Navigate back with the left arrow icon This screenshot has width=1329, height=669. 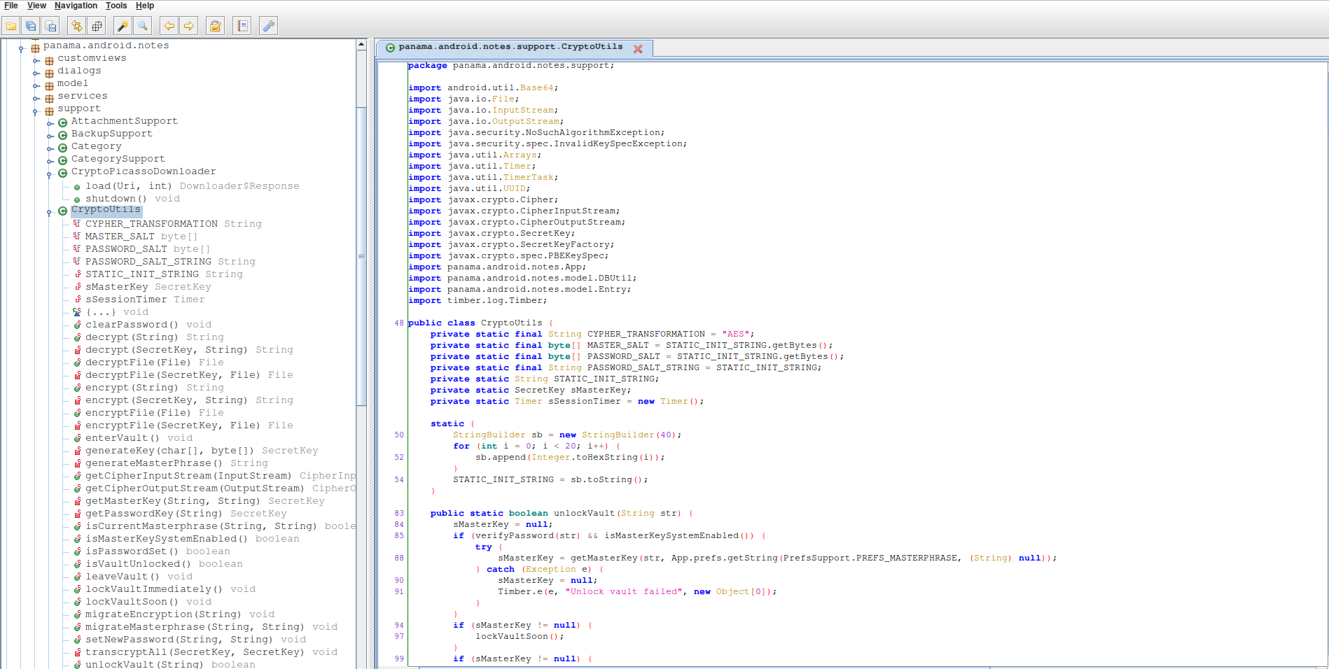[x=169, y=27]
